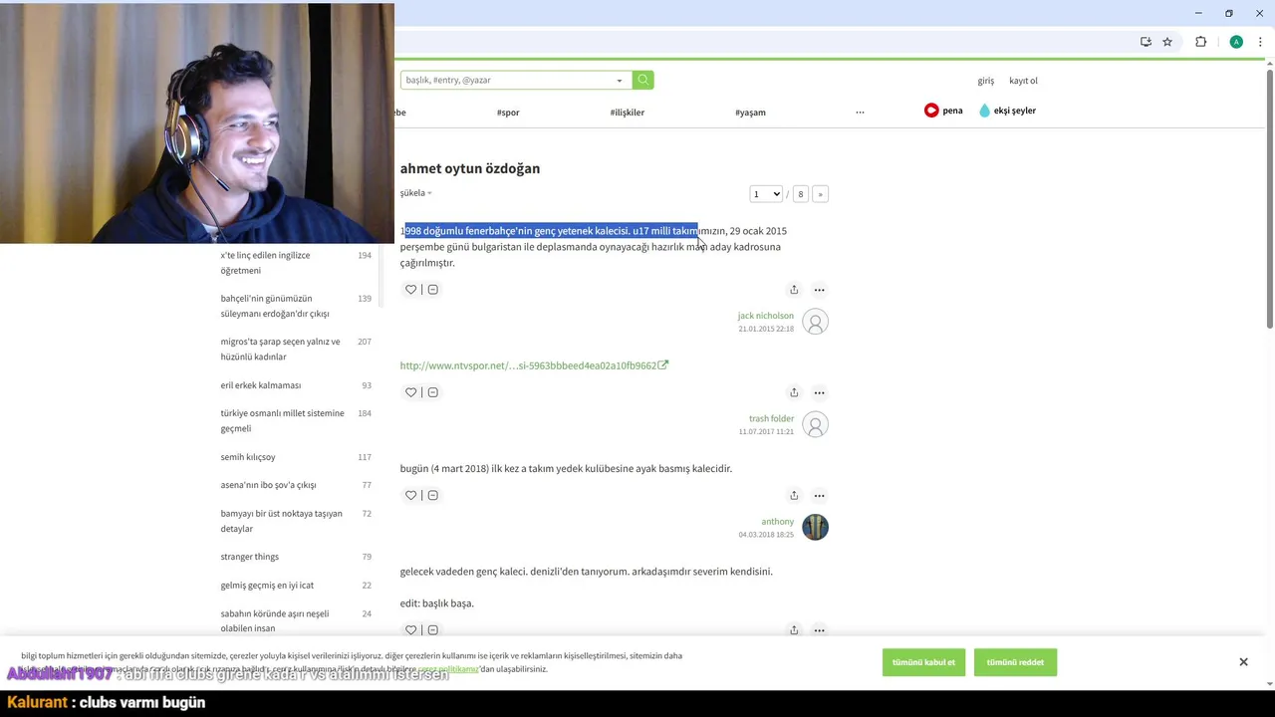Open the page number selector

(x=766, y=194)
